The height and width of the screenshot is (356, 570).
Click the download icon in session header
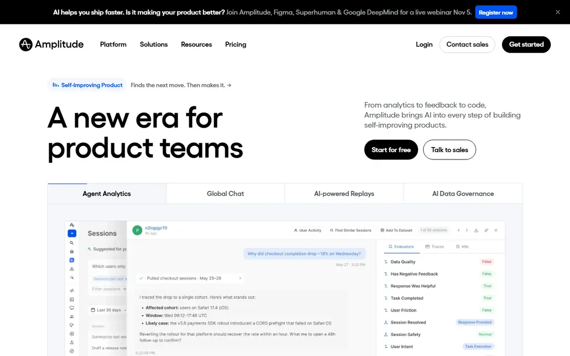pyautogui.click(x=476, y=230)
